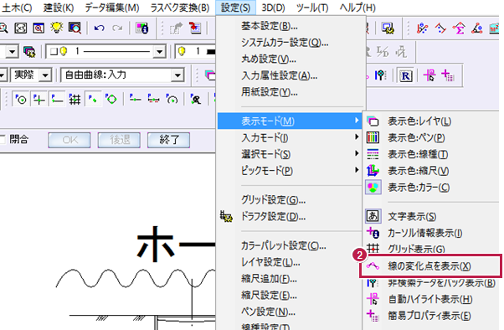504x330 pixels.
Task: Toggle the 閉合 checkbox
Action: [x=3, y=140]
